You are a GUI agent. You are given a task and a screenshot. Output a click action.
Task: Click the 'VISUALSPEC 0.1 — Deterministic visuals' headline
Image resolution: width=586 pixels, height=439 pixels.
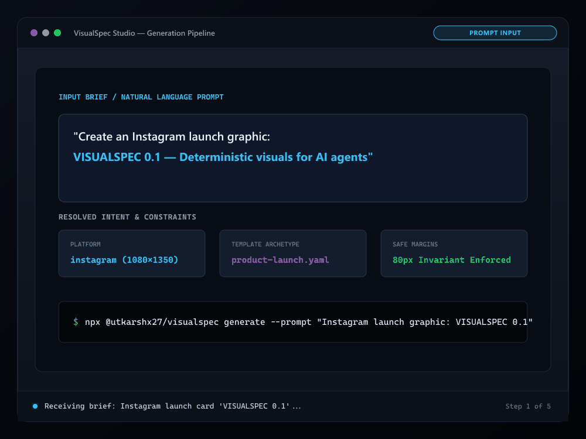[223, 157]
